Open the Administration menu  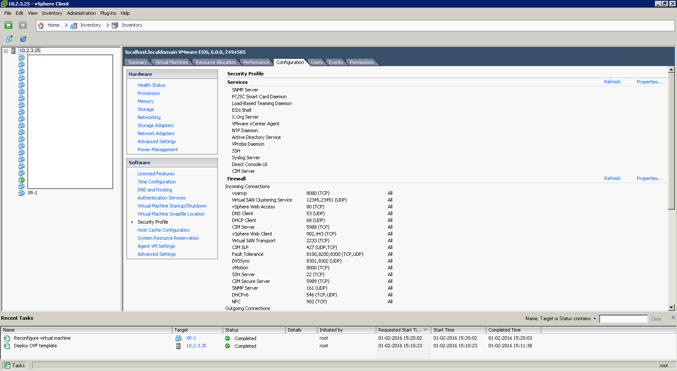(x=81, y=13)
